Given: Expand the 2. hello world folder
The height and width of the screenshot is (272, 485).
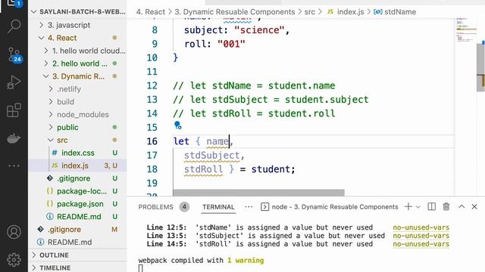Looking at the screenshot, I should point(77,63).
